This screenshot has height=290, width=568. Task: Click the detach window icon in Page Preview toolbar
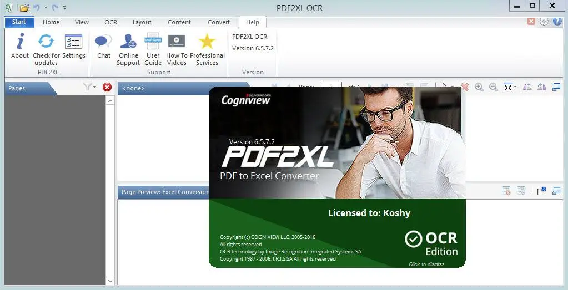click(x=556, y=191)
